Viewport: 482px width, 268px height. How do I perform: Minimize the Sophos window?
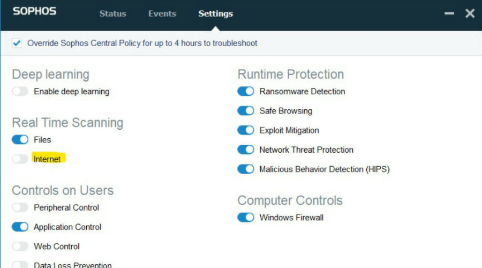click(x=449, y=13)
